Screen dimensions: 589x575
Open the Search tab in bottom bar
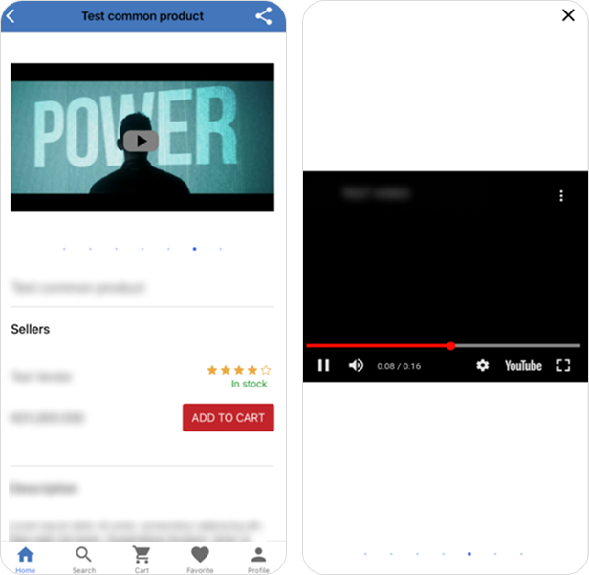84,559
